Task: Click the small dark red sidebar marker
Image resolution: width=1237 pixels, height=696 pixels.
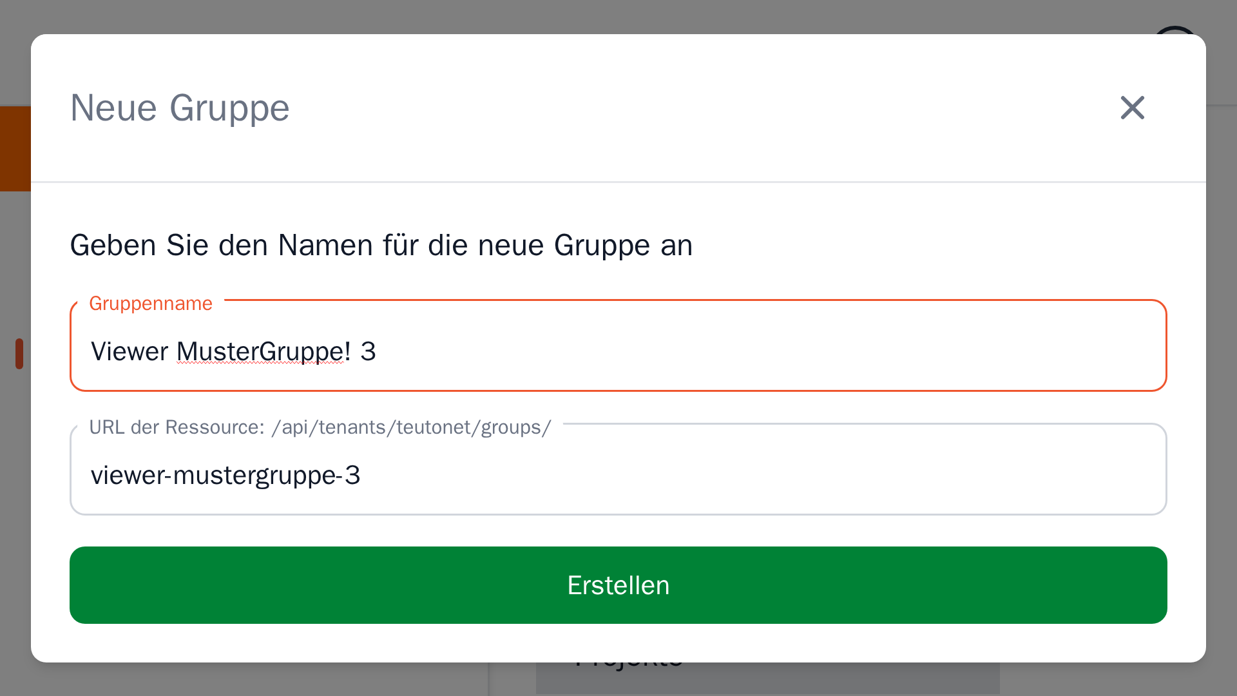Action: pyautogui.click(x=19, y=354)
